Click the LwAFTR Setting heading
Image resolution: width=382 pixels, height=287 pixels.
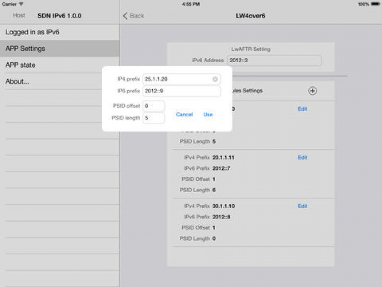pos(251,49)
